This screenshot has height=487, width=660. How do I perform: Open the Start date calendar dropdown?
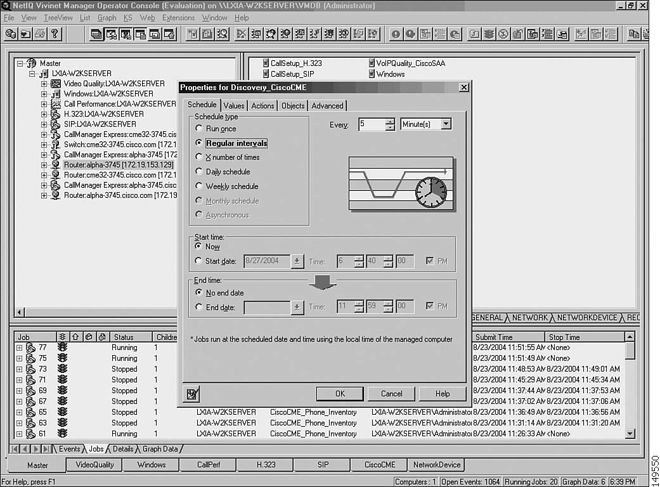pos(297,261)
